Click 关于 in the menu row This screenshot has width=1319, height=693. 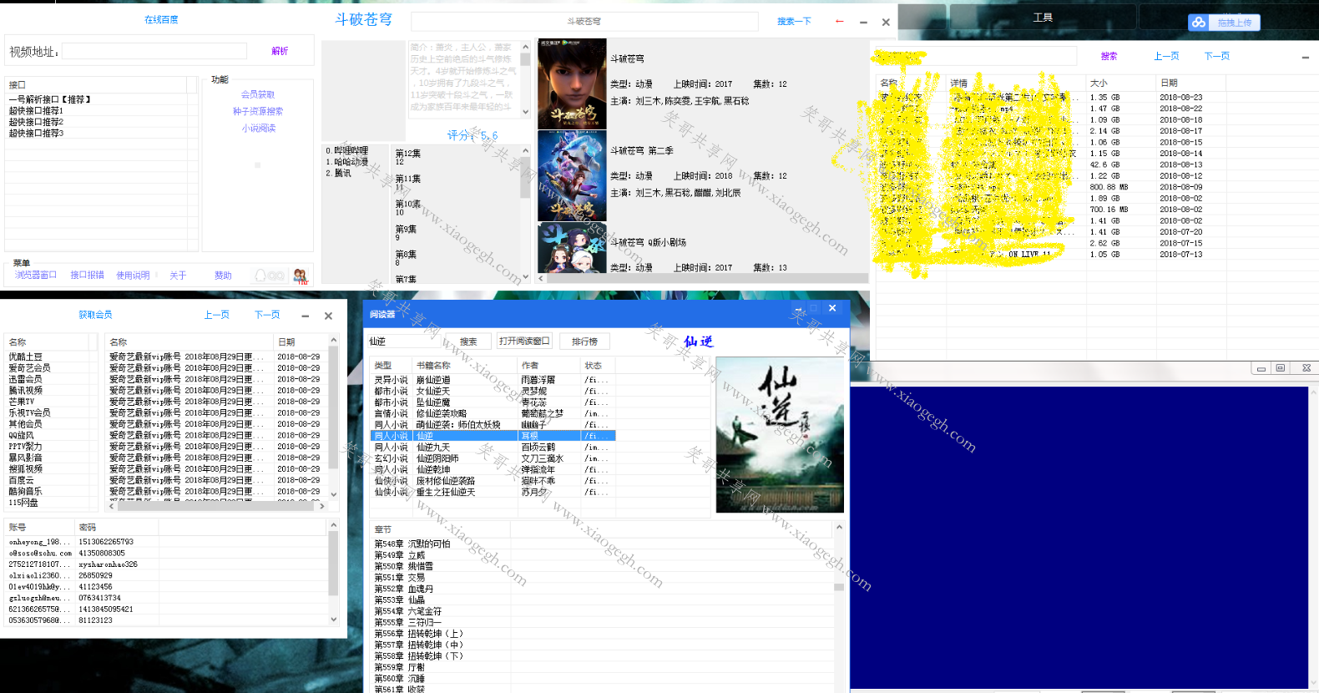[x=178, y=275]
